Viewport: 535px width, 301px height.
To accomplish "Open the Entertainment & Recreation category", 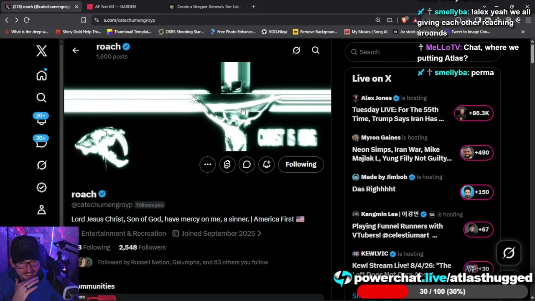I will point(123,234).
